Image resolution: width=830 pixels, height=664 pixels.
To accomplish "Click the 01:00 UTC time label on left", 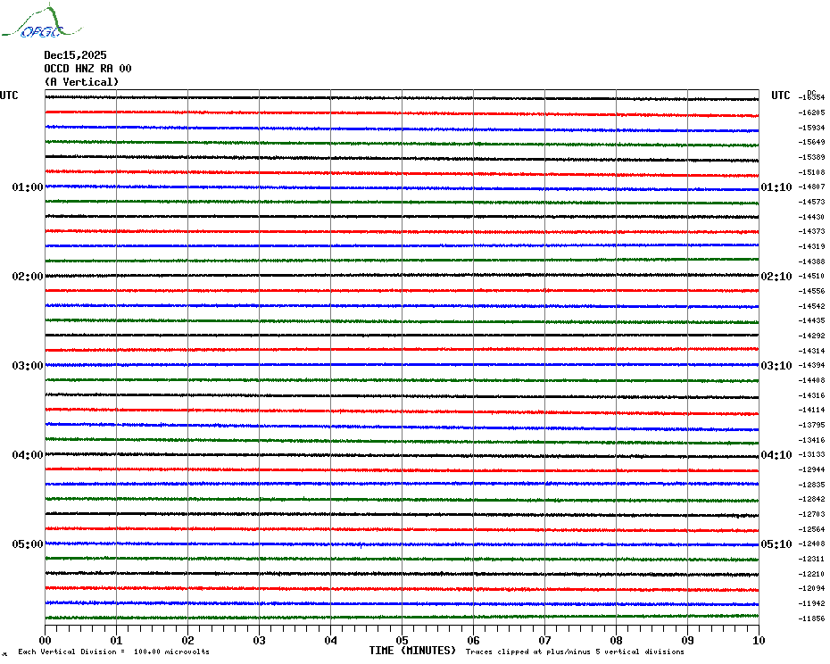I will click(x=27, y=187).
